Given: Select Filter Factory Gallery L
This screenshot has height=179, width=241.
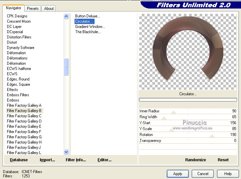Looking at the screenshot, I should 24,152.
